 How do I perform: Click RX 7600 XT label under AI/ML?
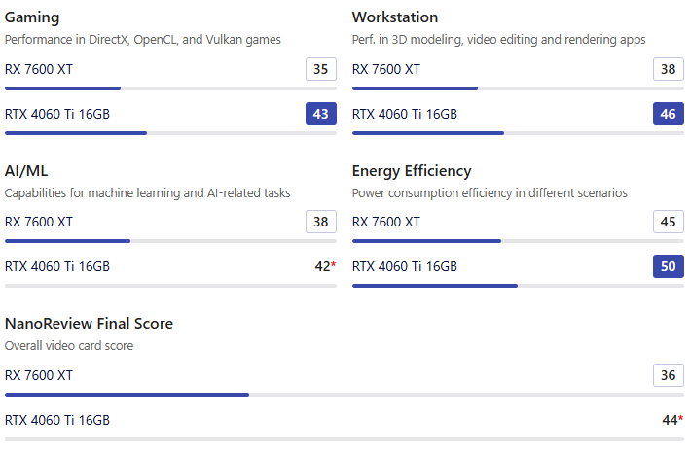coord(39,222)
